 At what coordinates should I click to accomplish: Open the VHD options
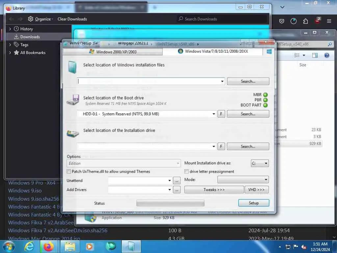pos(257,189)
